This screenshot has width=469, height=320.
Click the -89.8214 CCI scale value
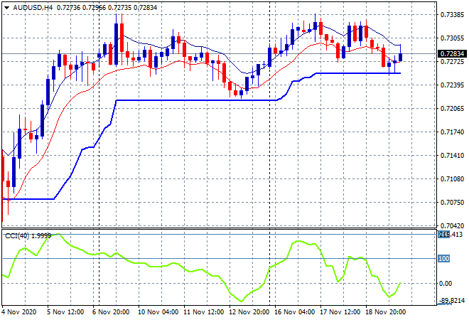[x=453, y=301]
